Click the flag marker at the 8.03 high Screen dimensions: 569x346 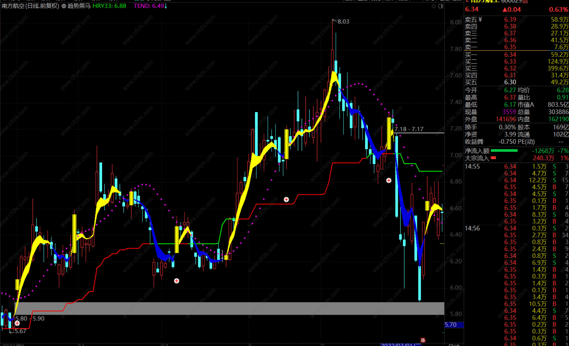334,21
